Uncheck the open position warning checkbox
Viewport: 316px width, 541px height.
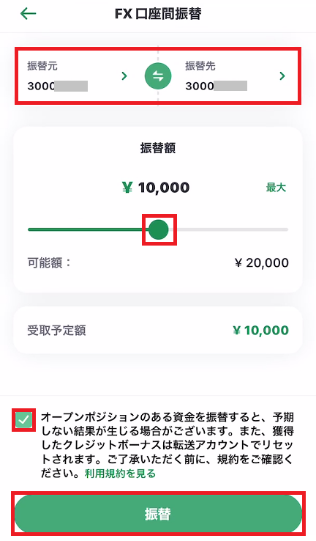23,420
